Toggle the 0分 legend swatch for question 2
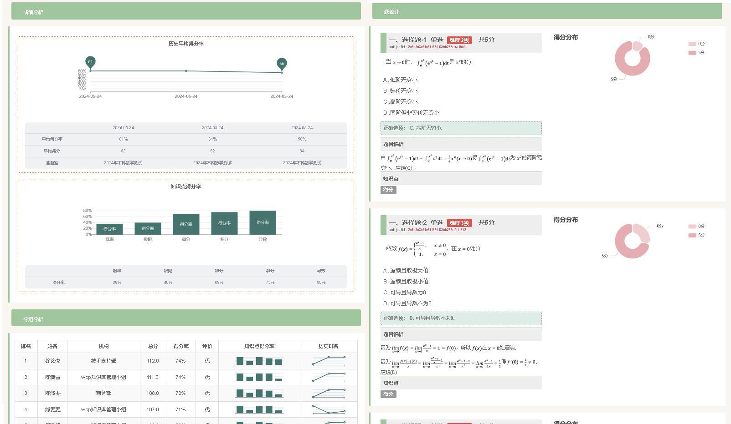This screenshot has height=424, width=731. pos(692,227)
